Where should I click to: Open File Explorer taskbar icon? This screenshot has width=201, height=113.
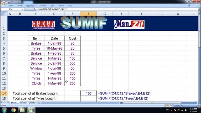tap(22, 110)
